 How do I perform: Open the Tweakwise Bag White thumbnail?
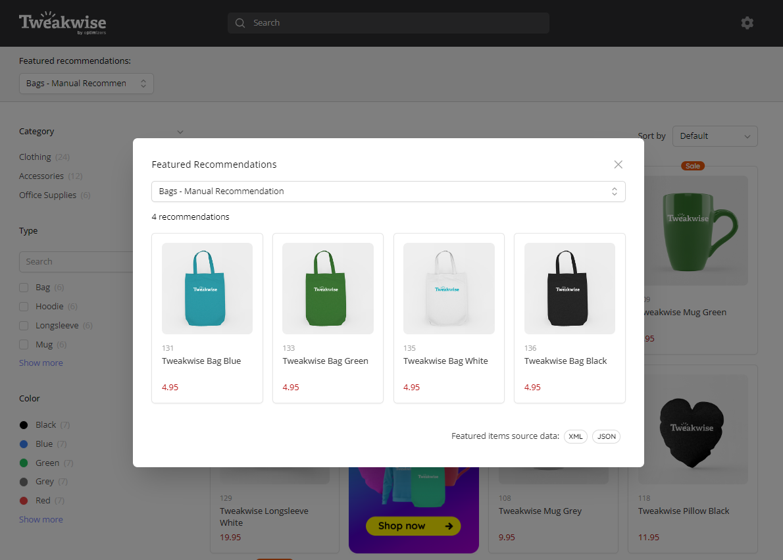click(449, 288)
